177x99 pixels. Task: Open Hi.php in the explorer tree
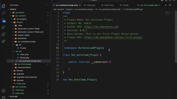[23, 48]
